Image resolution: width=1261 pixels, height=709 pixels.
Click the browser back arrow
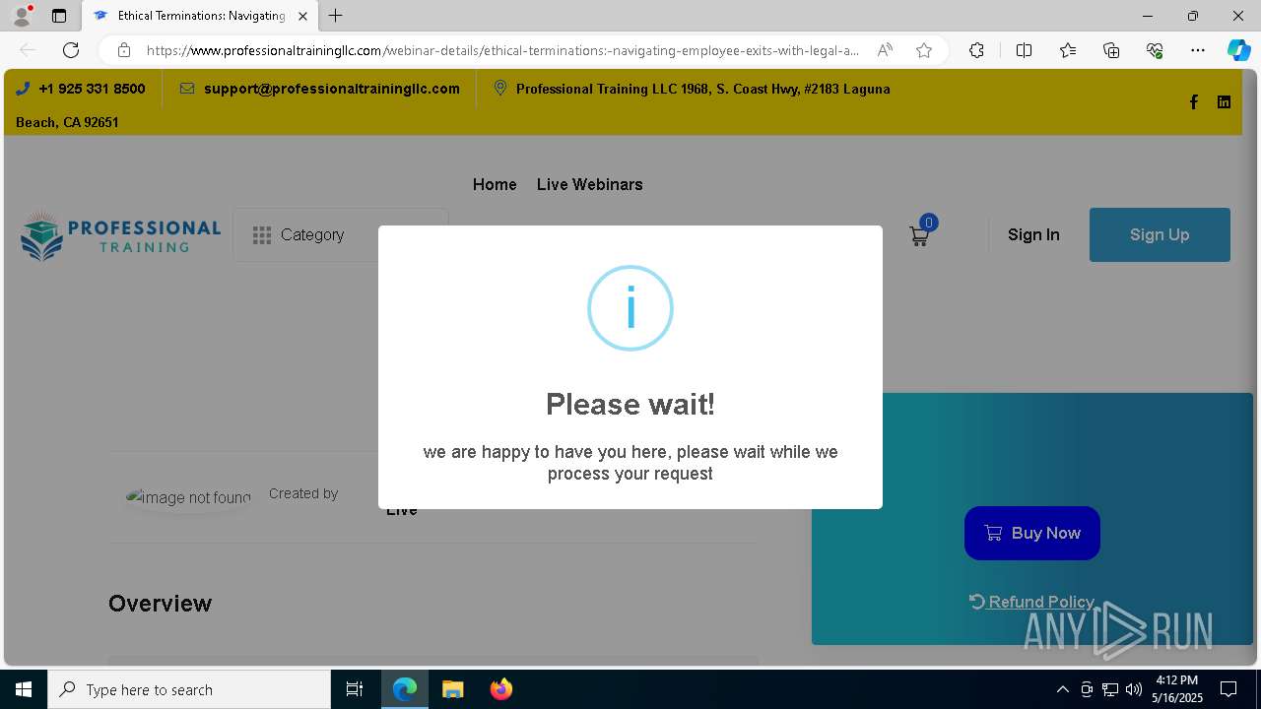pyautogui.click(x=28, y=50)
